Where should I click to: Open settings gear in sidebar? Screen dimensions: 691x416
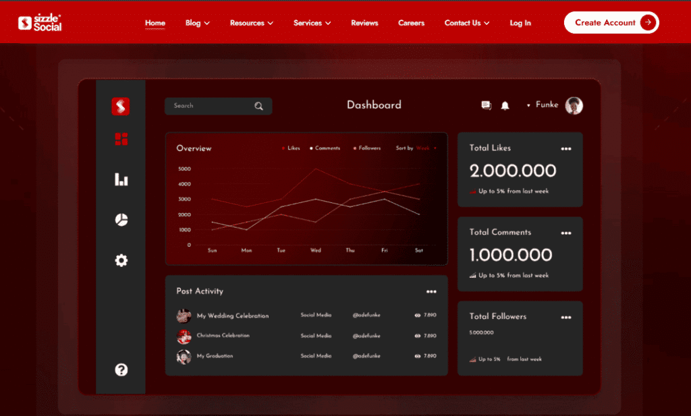121,260
